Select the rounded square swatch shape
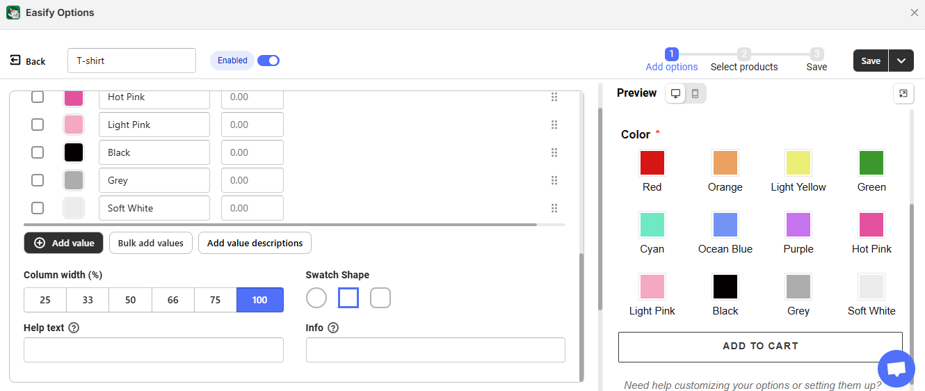Image resolution: width=925 pixels, height=391 pixels. (380, 298)
